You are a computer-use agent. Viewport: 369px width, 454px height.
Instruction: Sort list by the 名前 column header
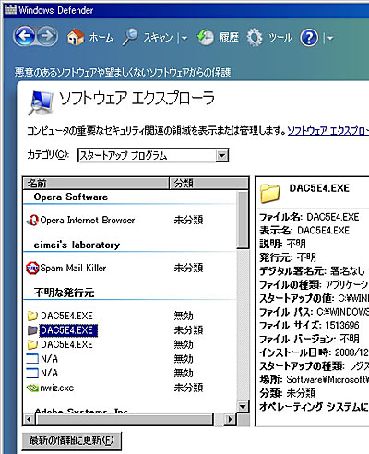(96, 184)
